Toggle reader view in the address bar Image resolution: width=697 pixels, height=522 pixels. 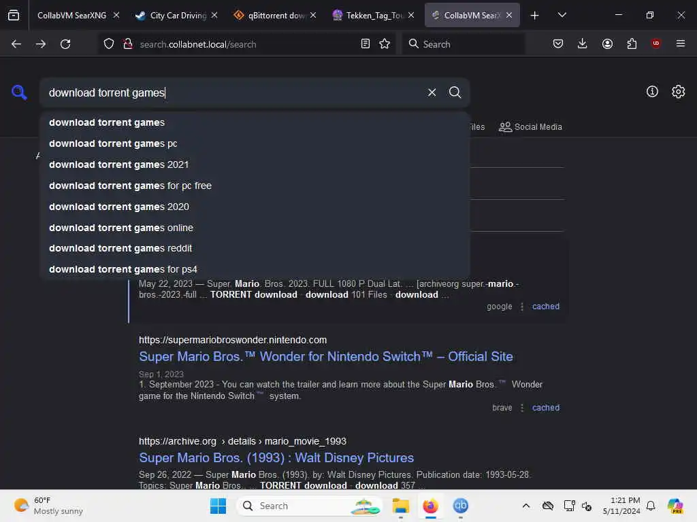coord(366,43)
